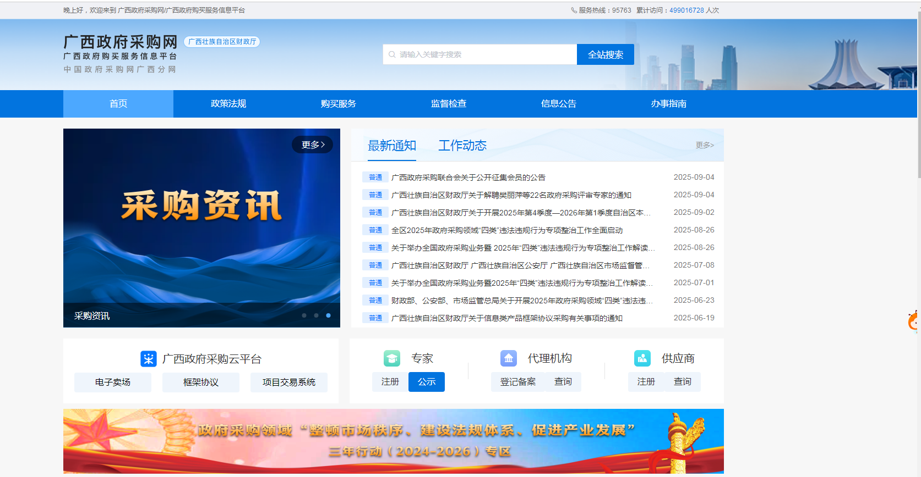Switch to the 工作动态 tab
This screenshot has width=921, height=477.
[x=462, y=146]
